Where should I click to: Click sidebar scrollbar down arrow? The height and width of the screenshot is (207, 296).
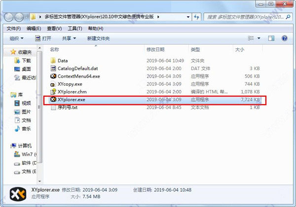39,181
